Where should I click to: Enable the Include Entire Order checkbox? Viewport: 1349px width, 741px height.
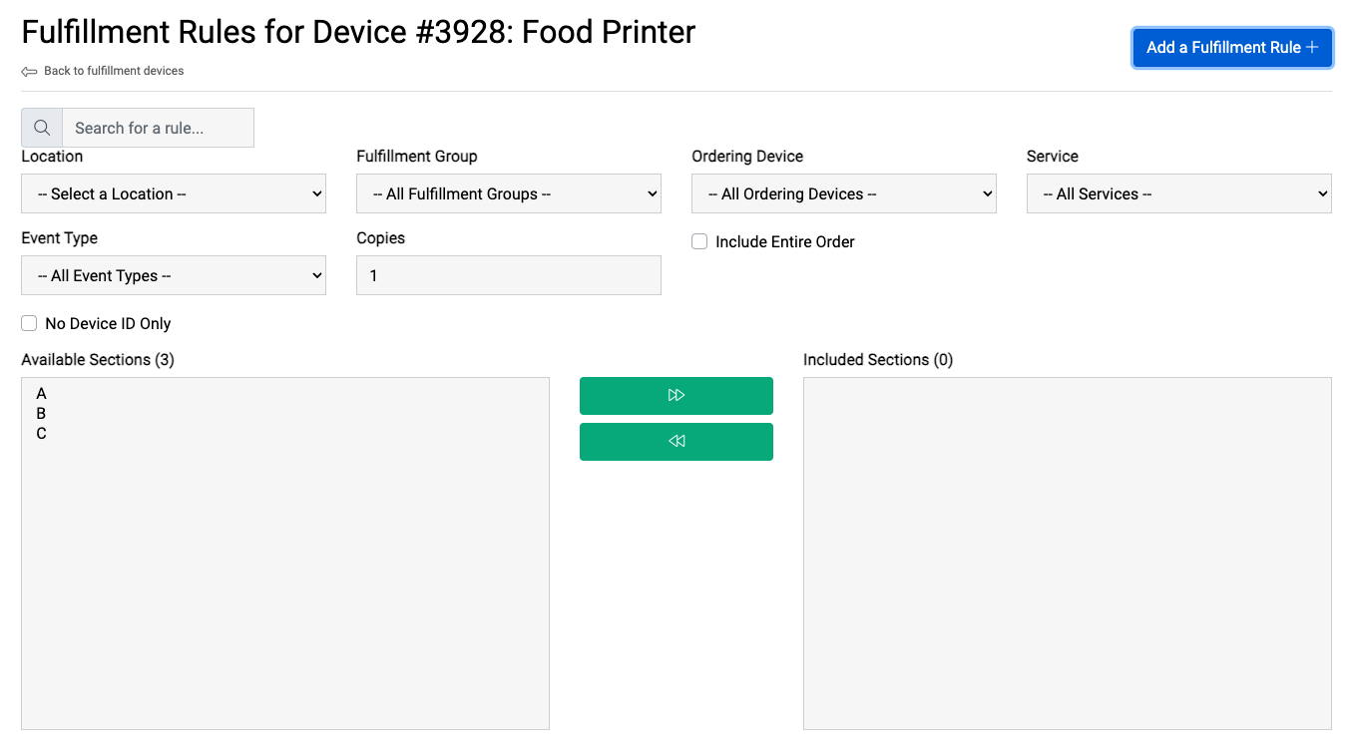(699, 241)
